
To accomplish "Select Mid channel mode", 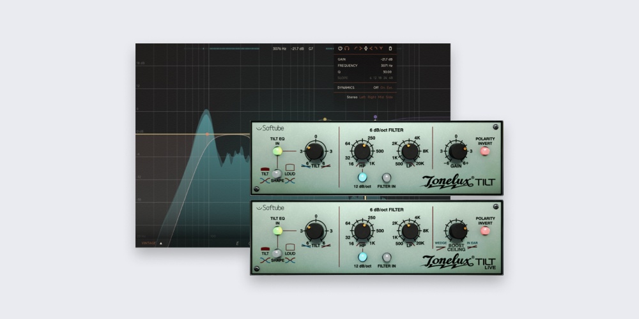I will [x=380, y=97].
